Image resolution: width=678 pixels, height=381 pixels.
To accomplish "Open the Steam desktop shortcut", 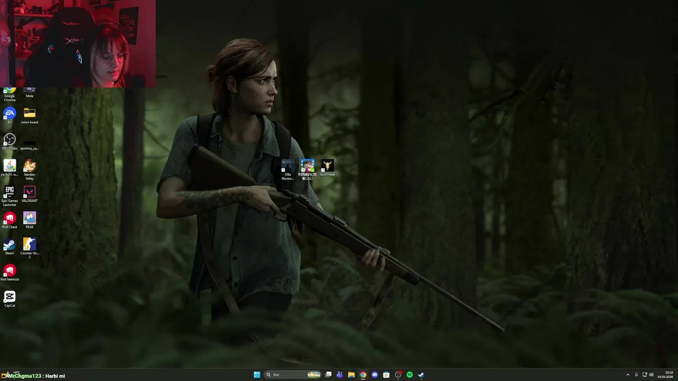I will [x=10, y=247].
